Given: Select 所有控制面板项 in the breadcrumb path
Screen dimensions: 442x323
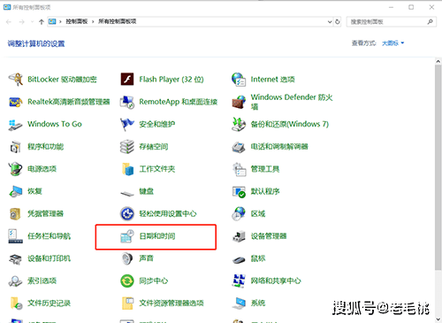Looking at the screenshot, I should coord(117,21).
